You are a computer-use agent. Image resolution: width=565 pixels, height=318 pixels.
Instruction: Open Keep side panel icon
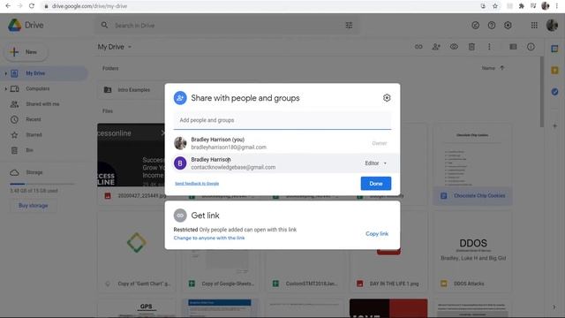[x=555, y=71]
